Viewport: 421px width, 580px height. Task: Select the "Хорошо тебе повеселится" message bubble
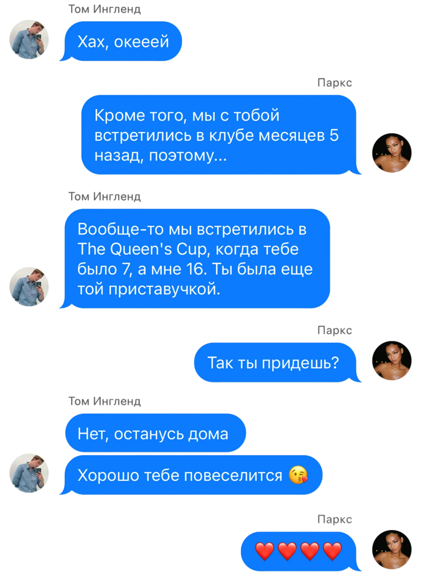click(191, 475)
